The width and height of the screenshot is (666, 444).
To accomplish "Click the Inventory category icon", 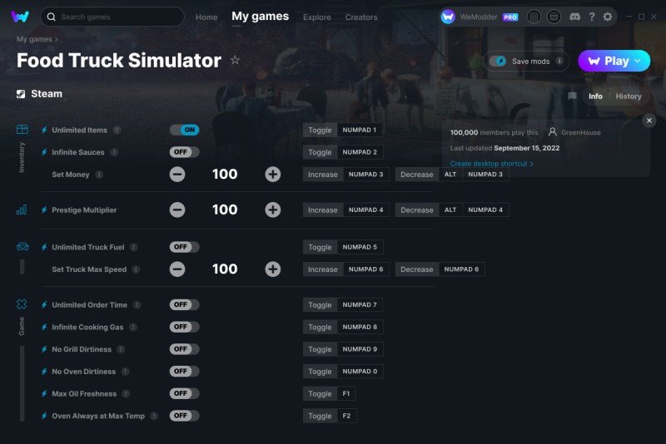I will (x=22, y=130).
